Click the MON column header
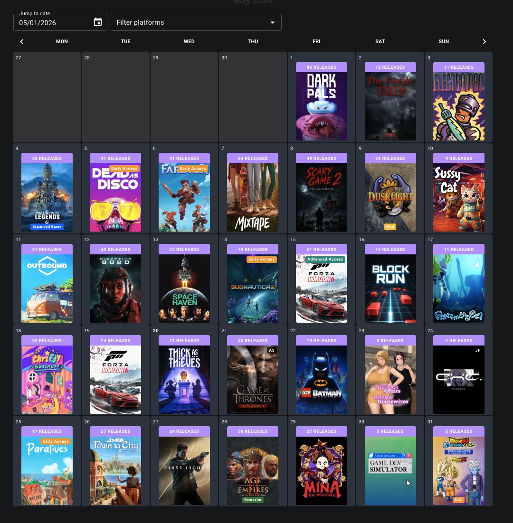Viewport: 513px width, 523px height. coord(62,41)
